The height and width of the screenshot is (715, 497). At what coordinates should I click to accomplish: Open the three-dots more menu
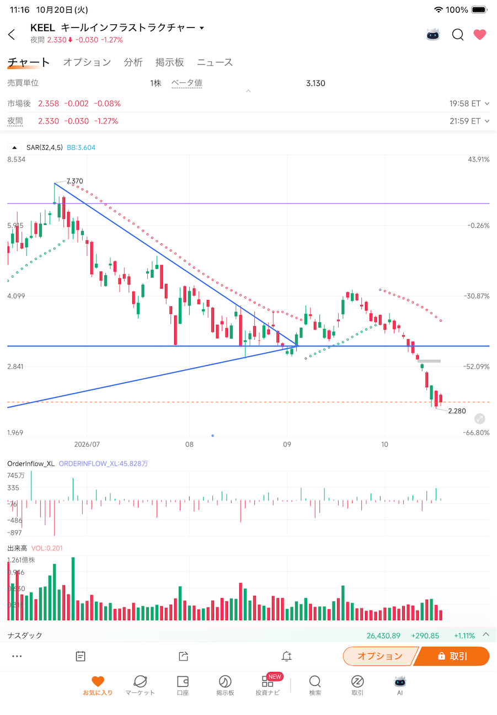coord(17,656)
